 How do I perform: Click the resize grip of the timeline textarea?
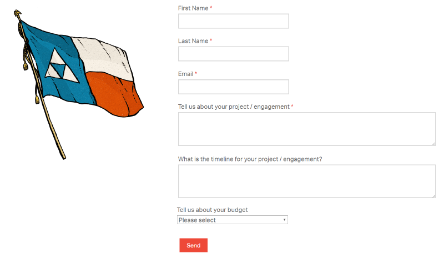pos(433,196)
